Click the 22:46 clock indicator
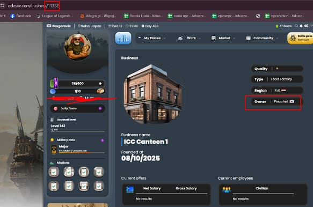This screenshot has width=313, height=207. click(132, 26)
